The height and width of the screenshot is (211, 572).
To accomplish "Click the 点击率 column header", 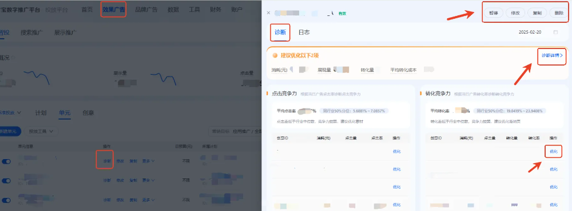I will pyautogui.click(x=377, y=138).
